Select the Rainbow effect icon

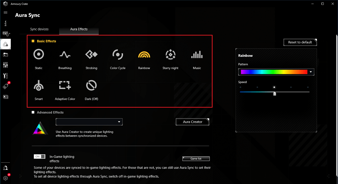[x=144, y=55]
